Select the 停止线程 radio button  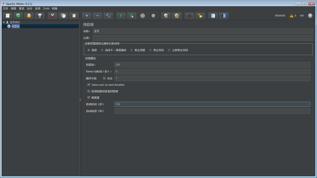coord(131,50)
